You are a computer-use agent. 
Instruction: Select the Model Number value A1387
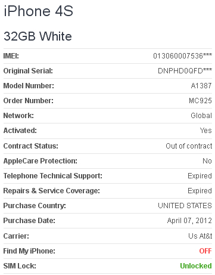click(x=201, y=86)
